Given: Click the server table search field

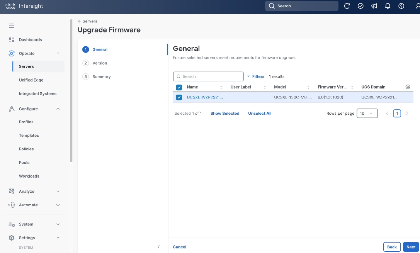Looking at the screenshot, I should coord(208,76).
